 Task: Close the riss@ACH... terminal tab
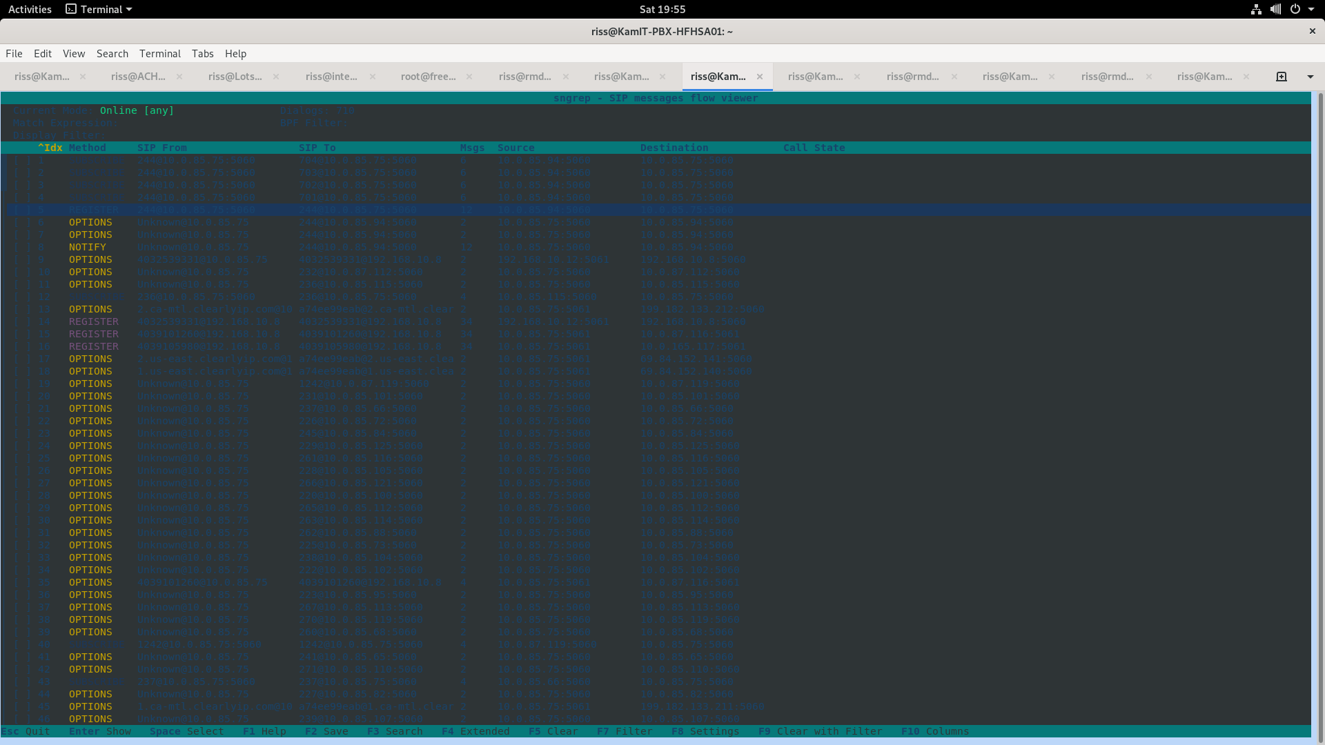(x=179, y=77)
